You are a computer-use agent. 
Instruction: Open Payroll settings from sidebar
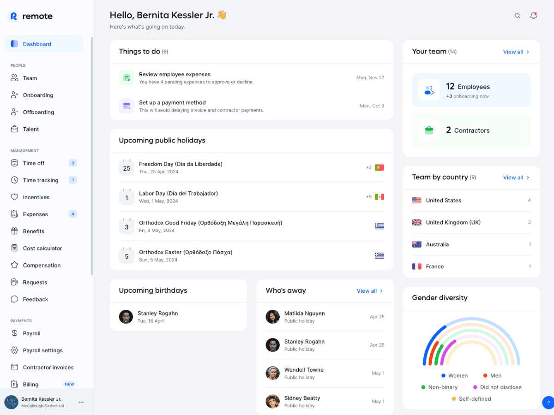[42, 350]
